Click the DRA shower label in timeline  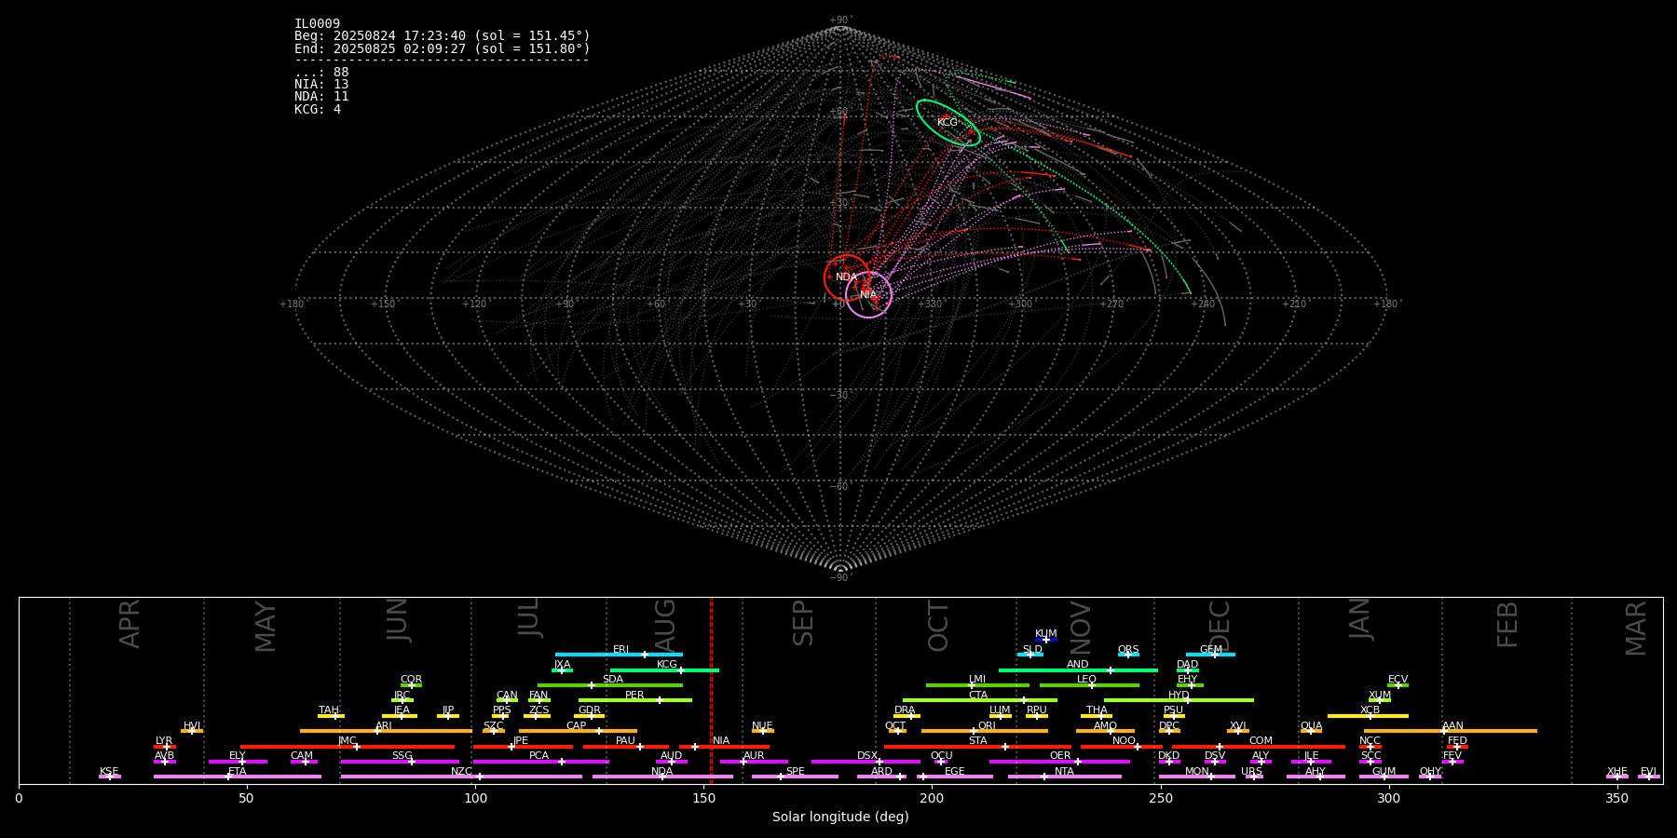905,710
